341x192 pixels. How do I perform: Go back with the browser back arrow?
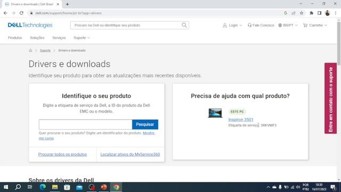click(x=5, y=13)
